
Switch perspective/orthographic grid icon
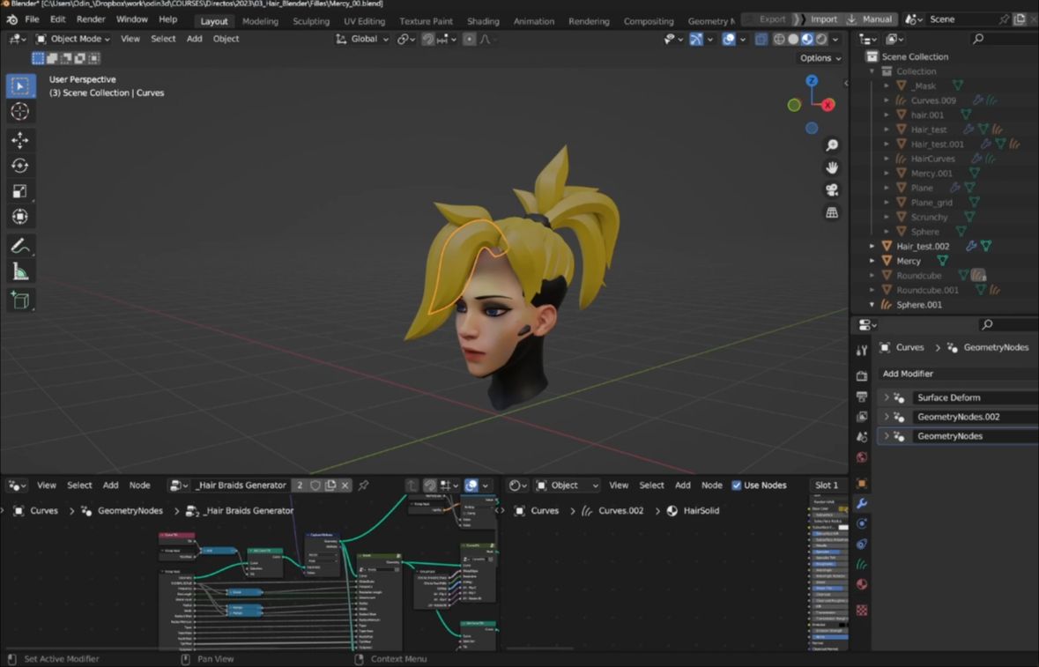tap(832, 212)
